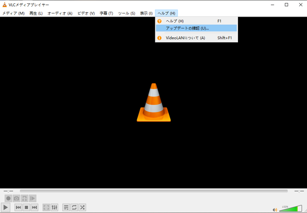Go to the previous media track
Viewport: 307px width, 213px height.
18,207
